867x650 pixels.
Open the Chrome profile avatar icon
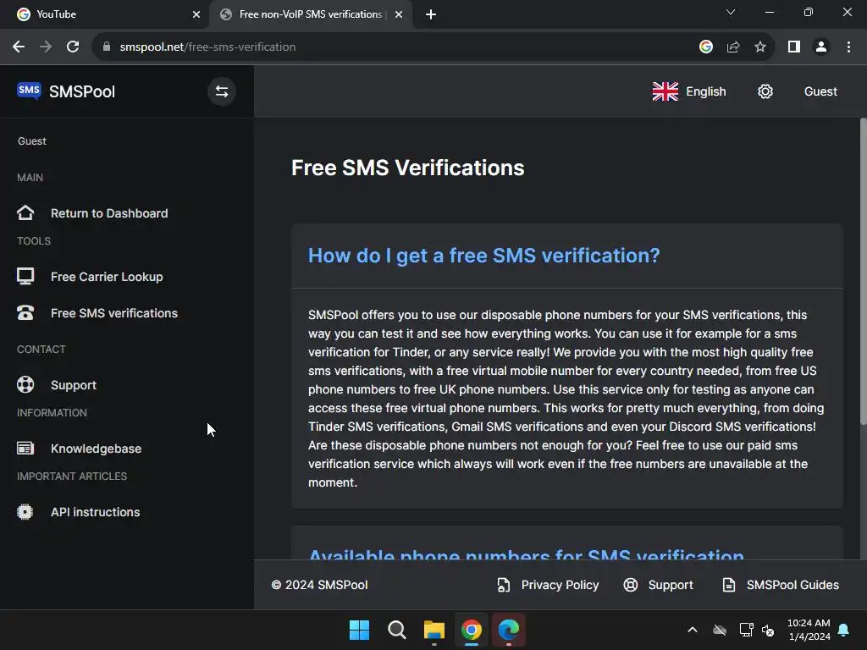coord(821,47)
